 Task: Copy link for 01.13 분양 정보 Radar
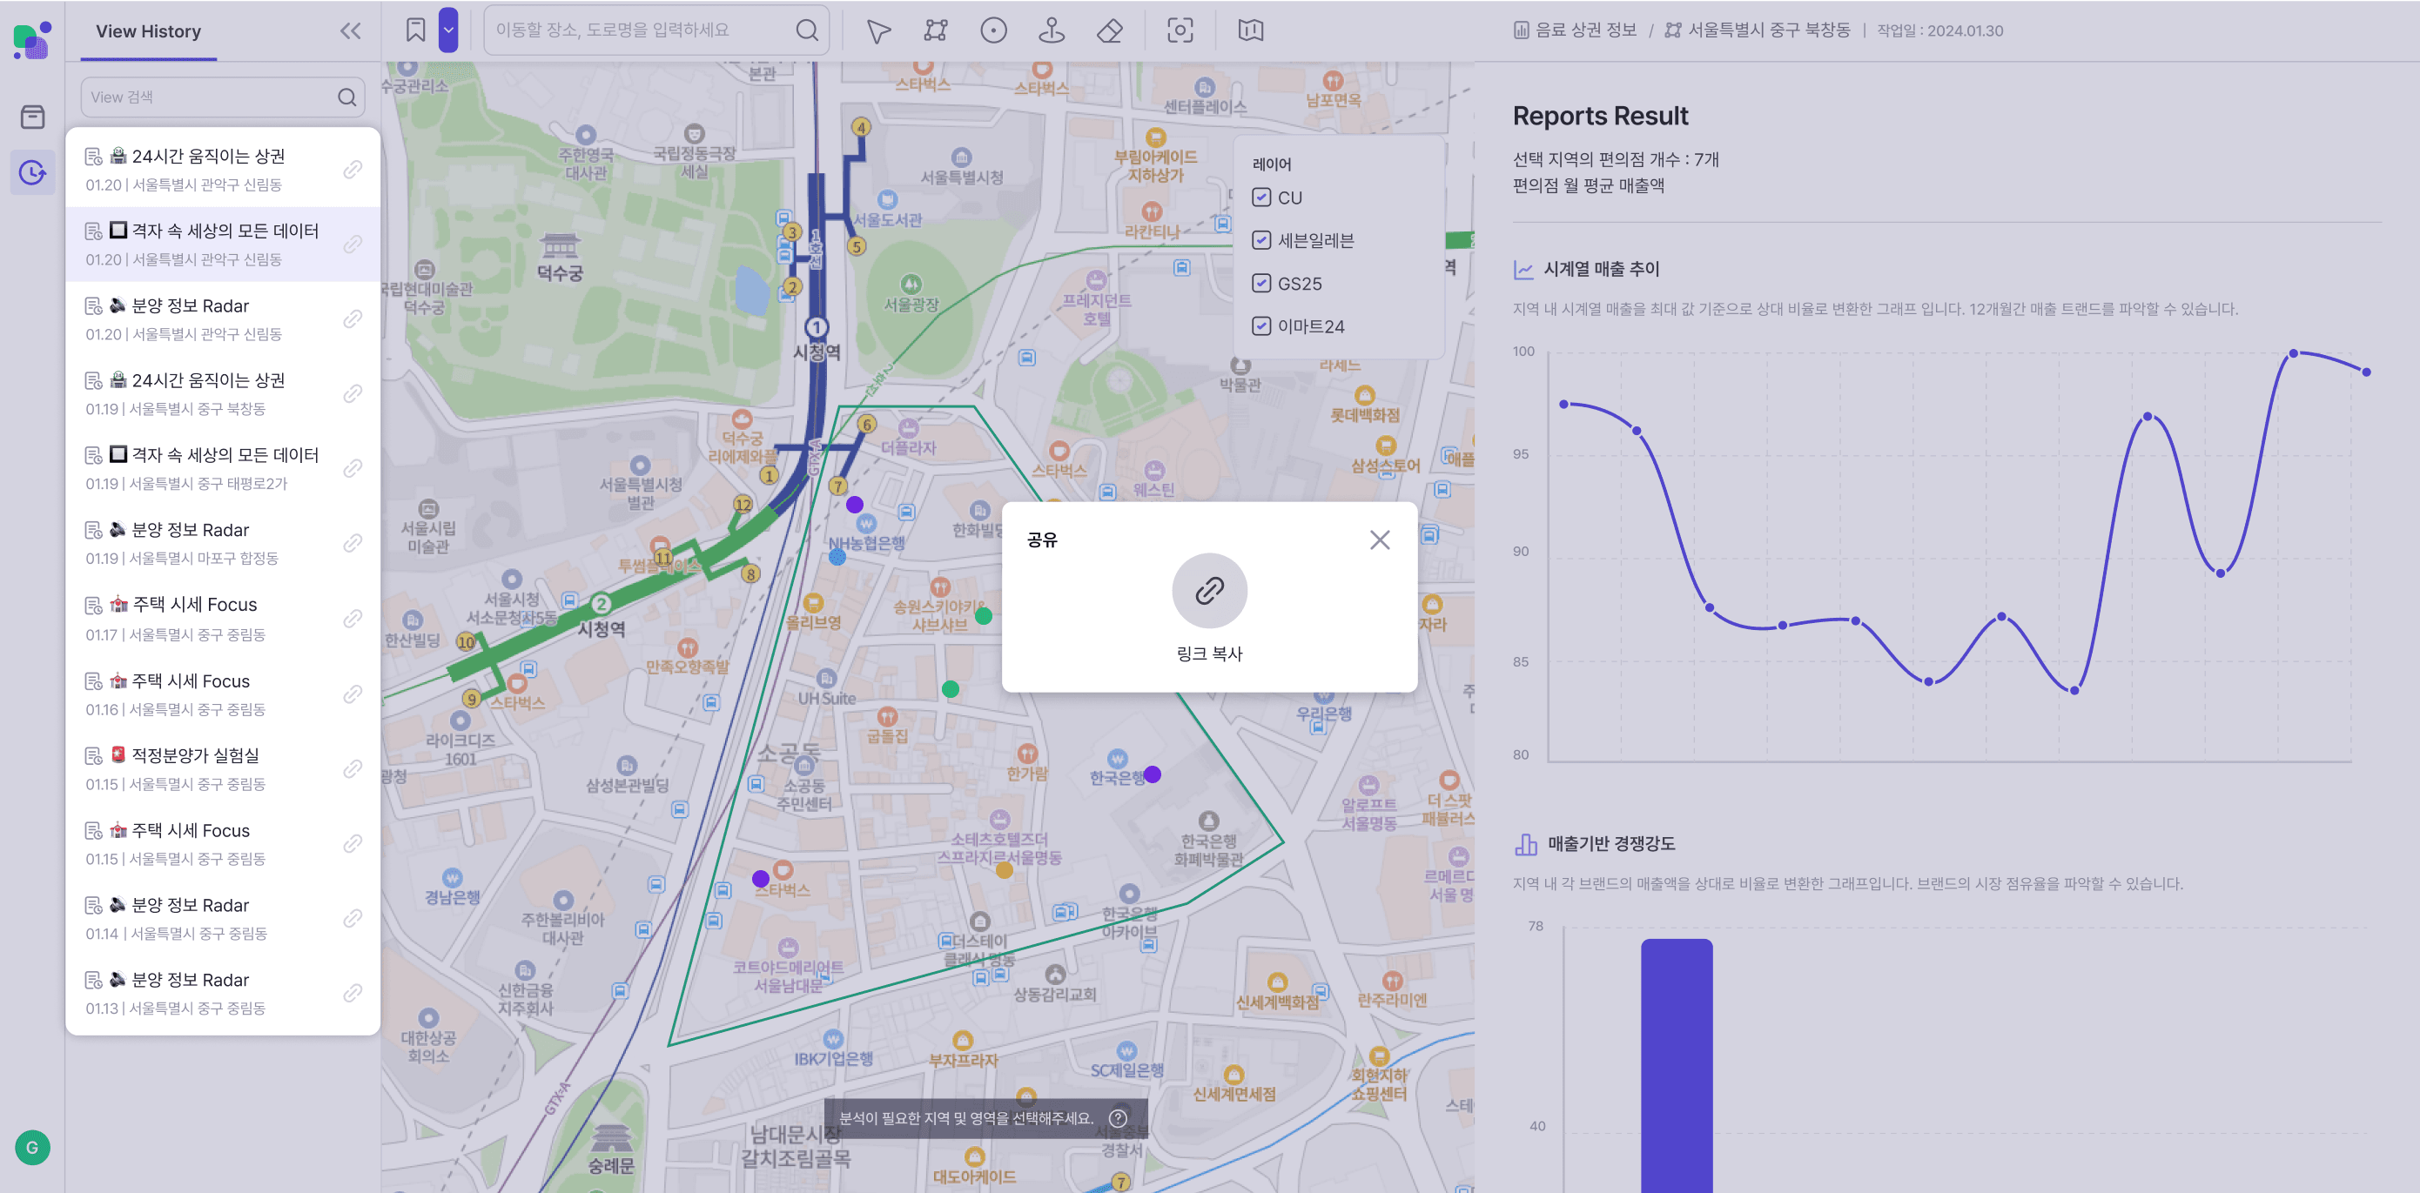pos(353,993)
